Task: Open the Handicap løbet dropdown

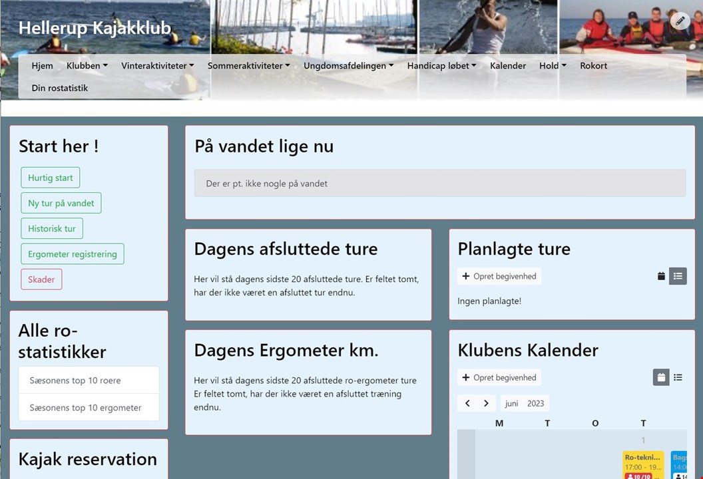Action: point(441,65)
